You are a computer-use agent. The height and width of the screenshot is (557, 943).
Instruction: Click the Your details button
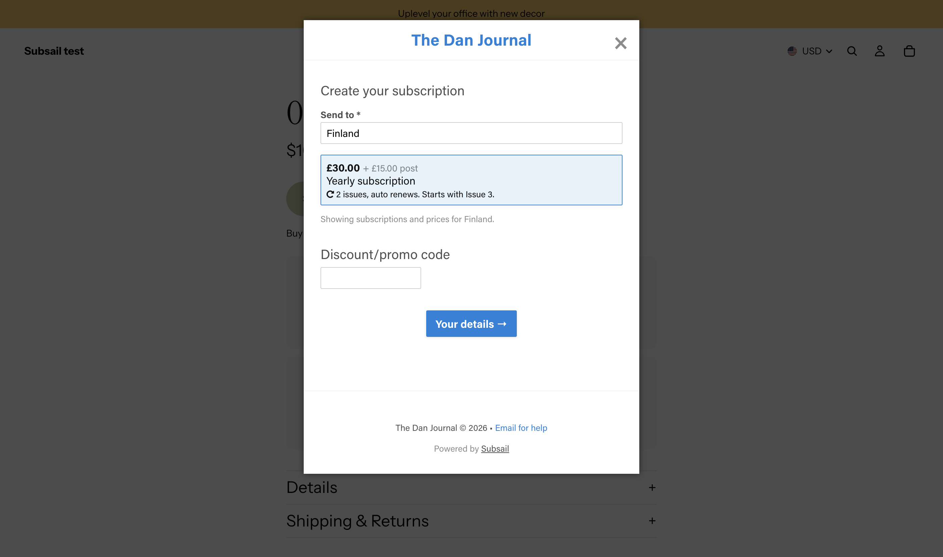[x=471, y=323]
